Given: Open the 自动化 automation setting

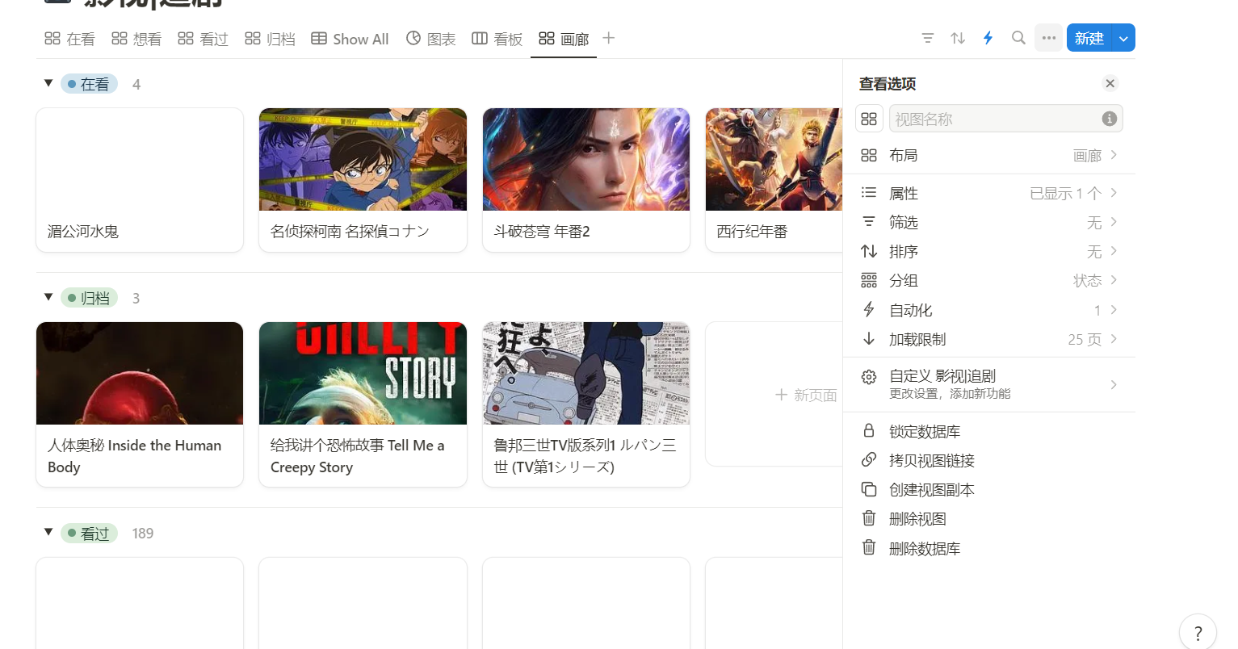Looking at the screenshot, I should point(989,310).
